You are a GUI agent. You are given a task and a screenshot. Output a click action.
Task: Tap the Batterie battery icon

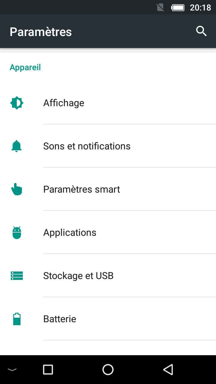[x=17, y=319]
